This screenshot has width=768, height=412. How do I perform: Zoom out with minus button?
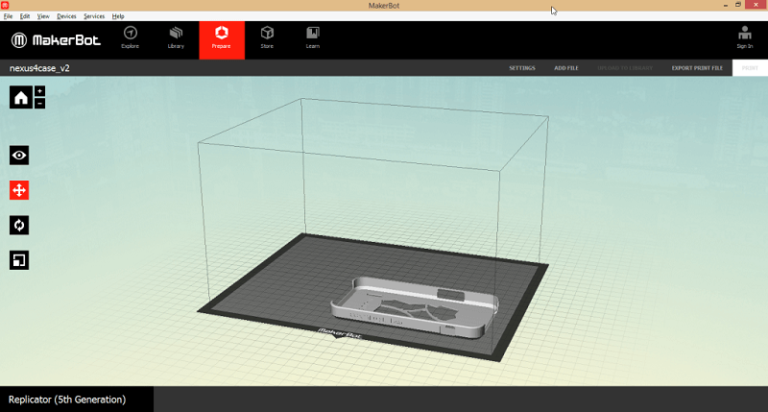39,103
